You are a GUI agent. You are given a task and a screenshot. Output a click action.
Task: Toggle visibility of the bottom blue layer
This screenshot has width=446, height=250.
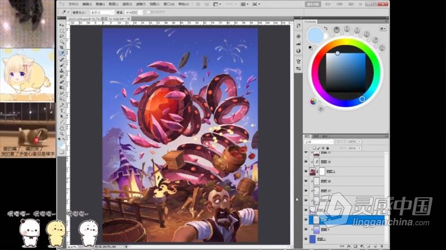tap(306, 239)
